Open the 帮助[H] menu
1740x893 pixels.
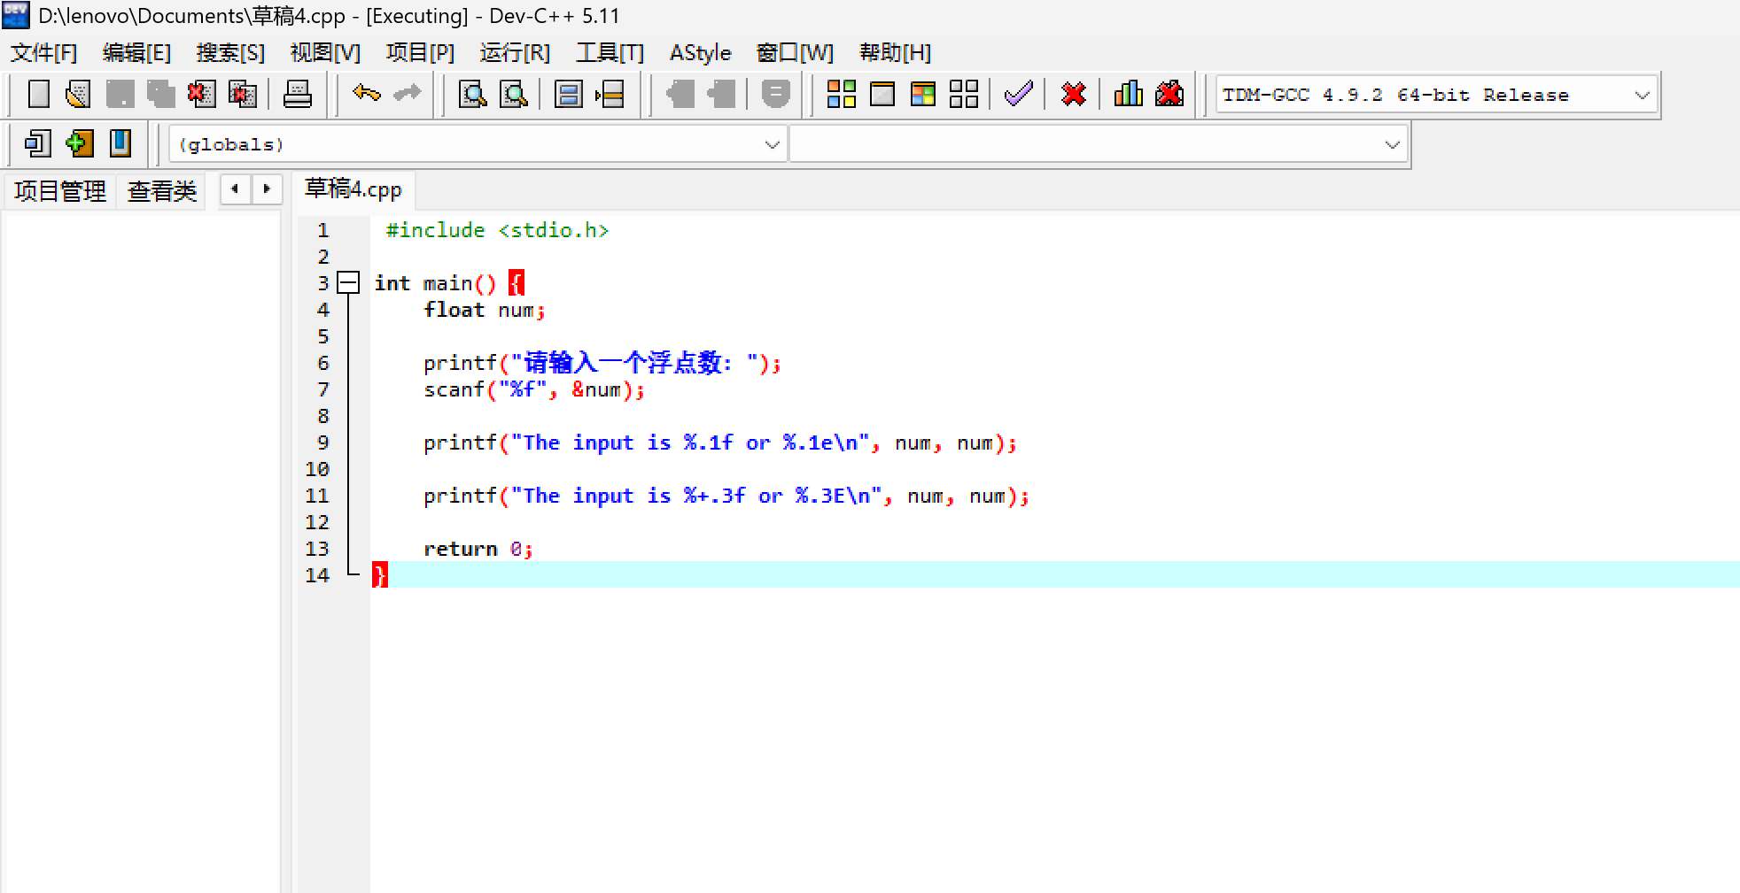(895, 53)
